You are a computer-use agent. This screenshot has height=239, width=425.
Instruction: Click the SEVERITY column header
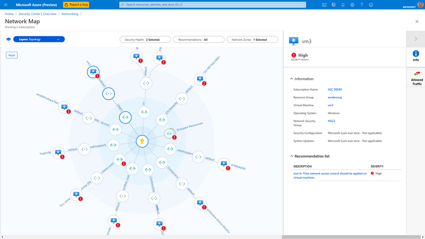pos(377,166)
